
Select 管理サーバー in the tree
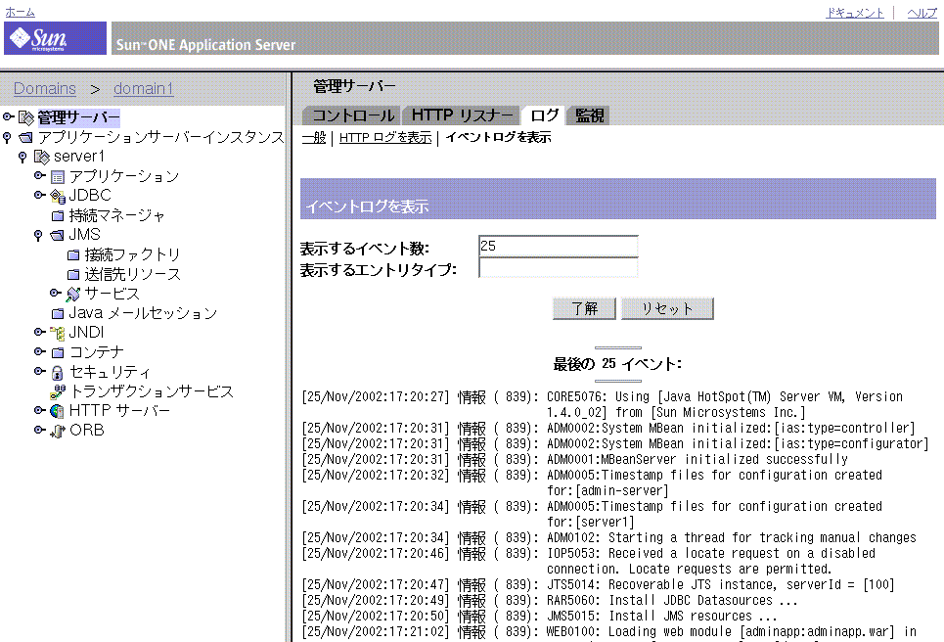(x=79, y=117)
